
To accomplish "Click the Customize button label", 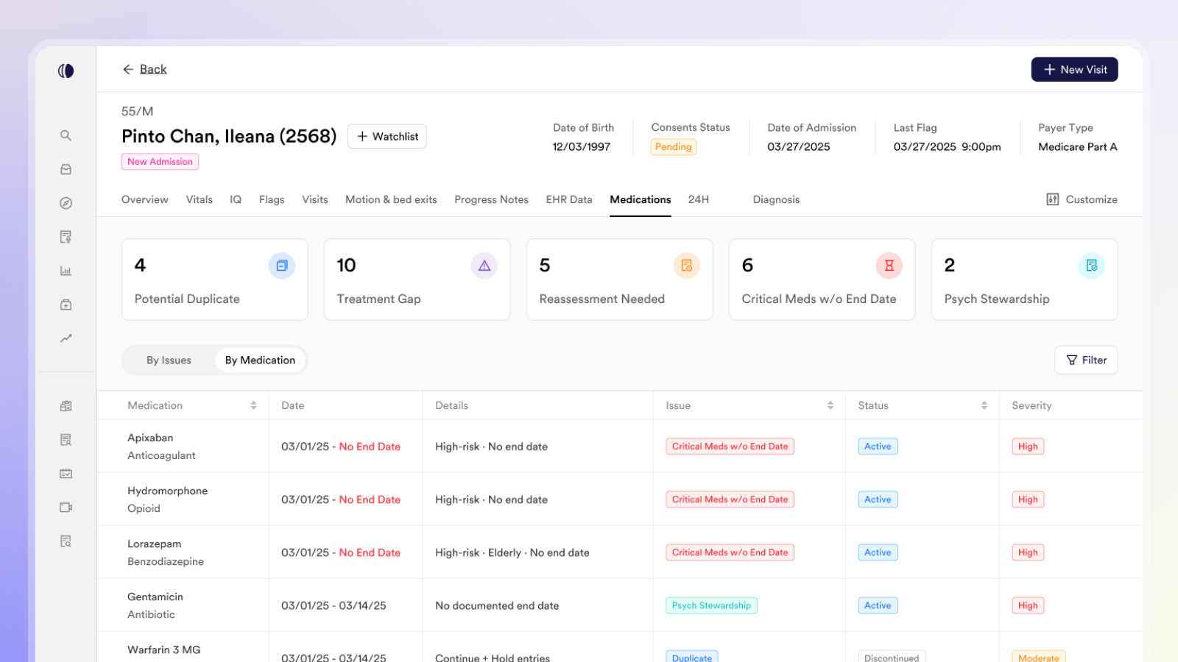I will [1092, 199].
